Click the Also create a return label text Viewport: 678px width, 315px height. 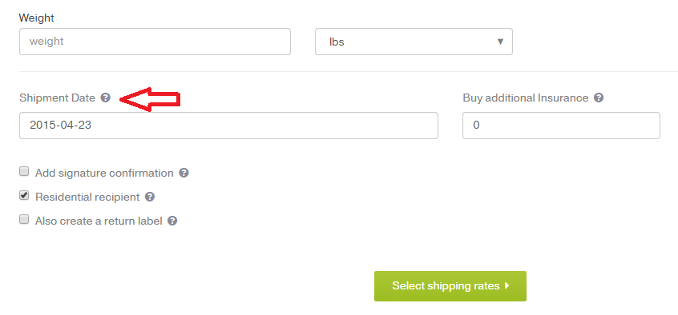pyautogui.click(x=99, y=221)
